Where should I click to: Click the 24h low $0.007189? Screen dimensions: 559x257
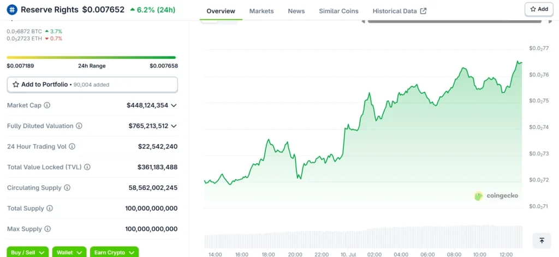click(20, 66)
